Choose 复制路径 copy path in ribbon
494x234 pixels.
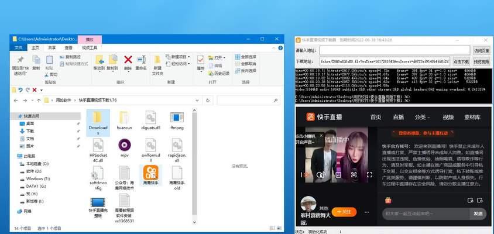coord(70,57)
